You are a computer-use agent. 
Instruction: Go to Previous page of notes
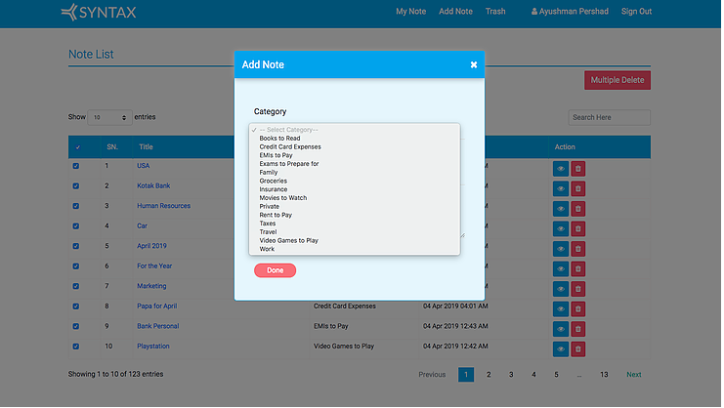pyautogui.click(x=432, y=375)
